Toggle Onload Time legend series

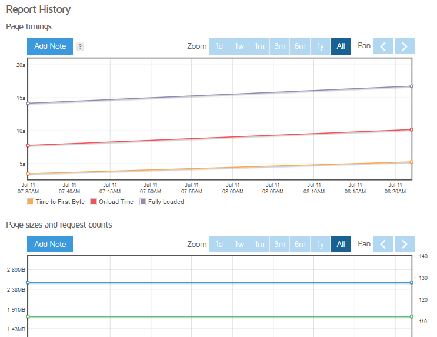112,202
